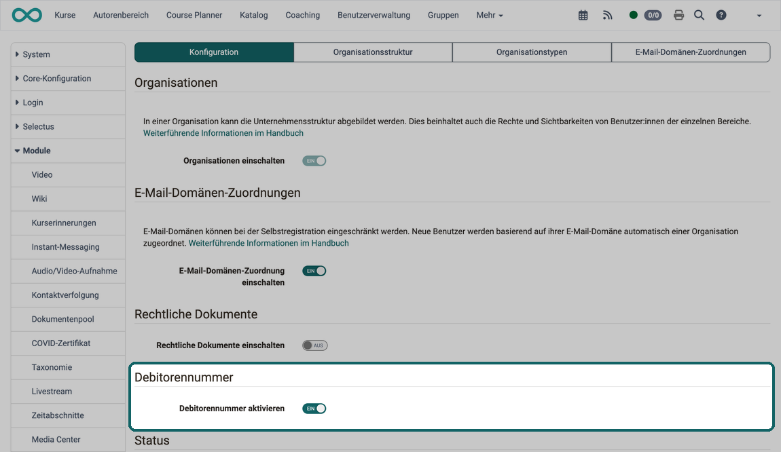Open the help question mark icon
Screen dimensions: 781x452
(721, 16)
